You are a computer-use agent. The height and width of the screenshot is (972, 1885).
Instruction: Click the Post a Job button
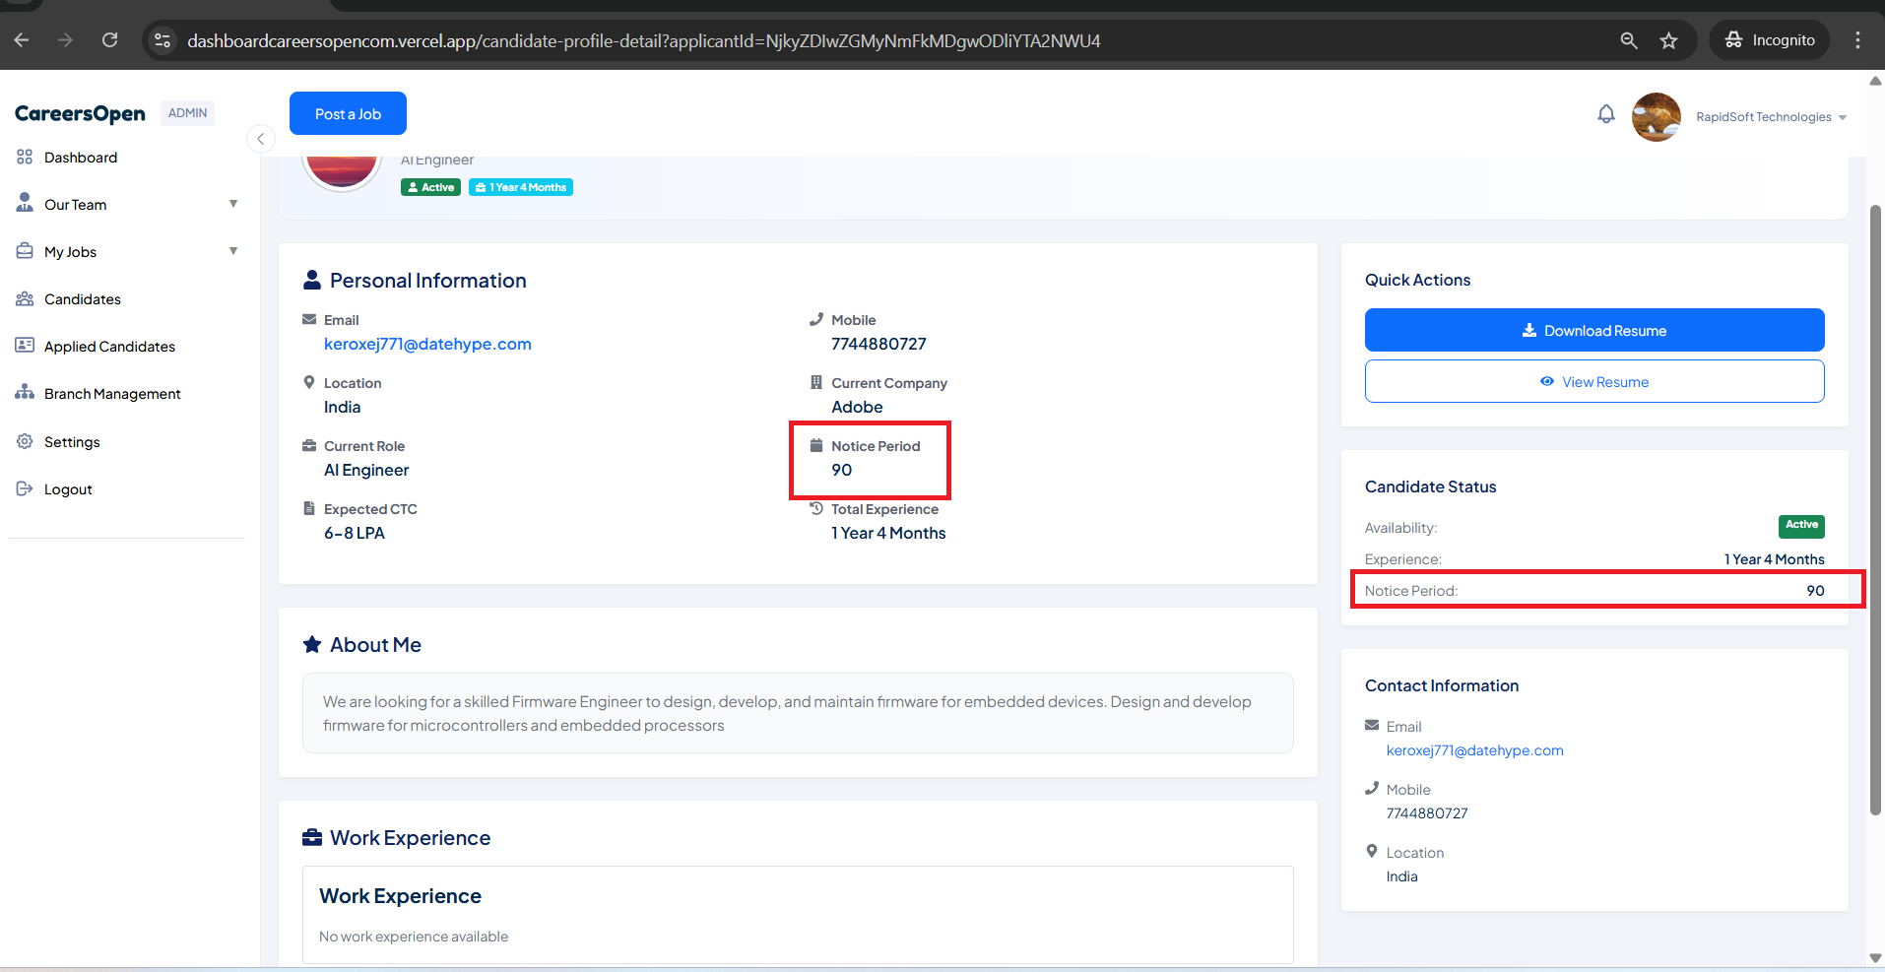point(348,113)
